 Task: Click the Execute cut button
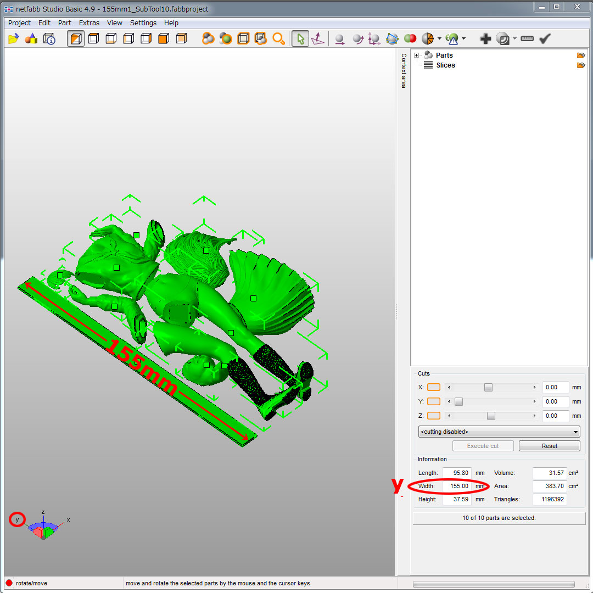click(483, 446)
